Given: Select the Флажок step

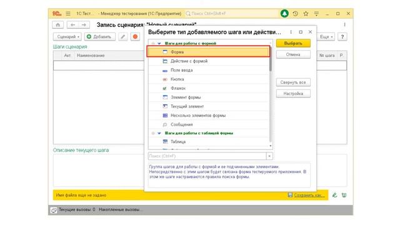Looking at the screenshot, I should [208, 88].
